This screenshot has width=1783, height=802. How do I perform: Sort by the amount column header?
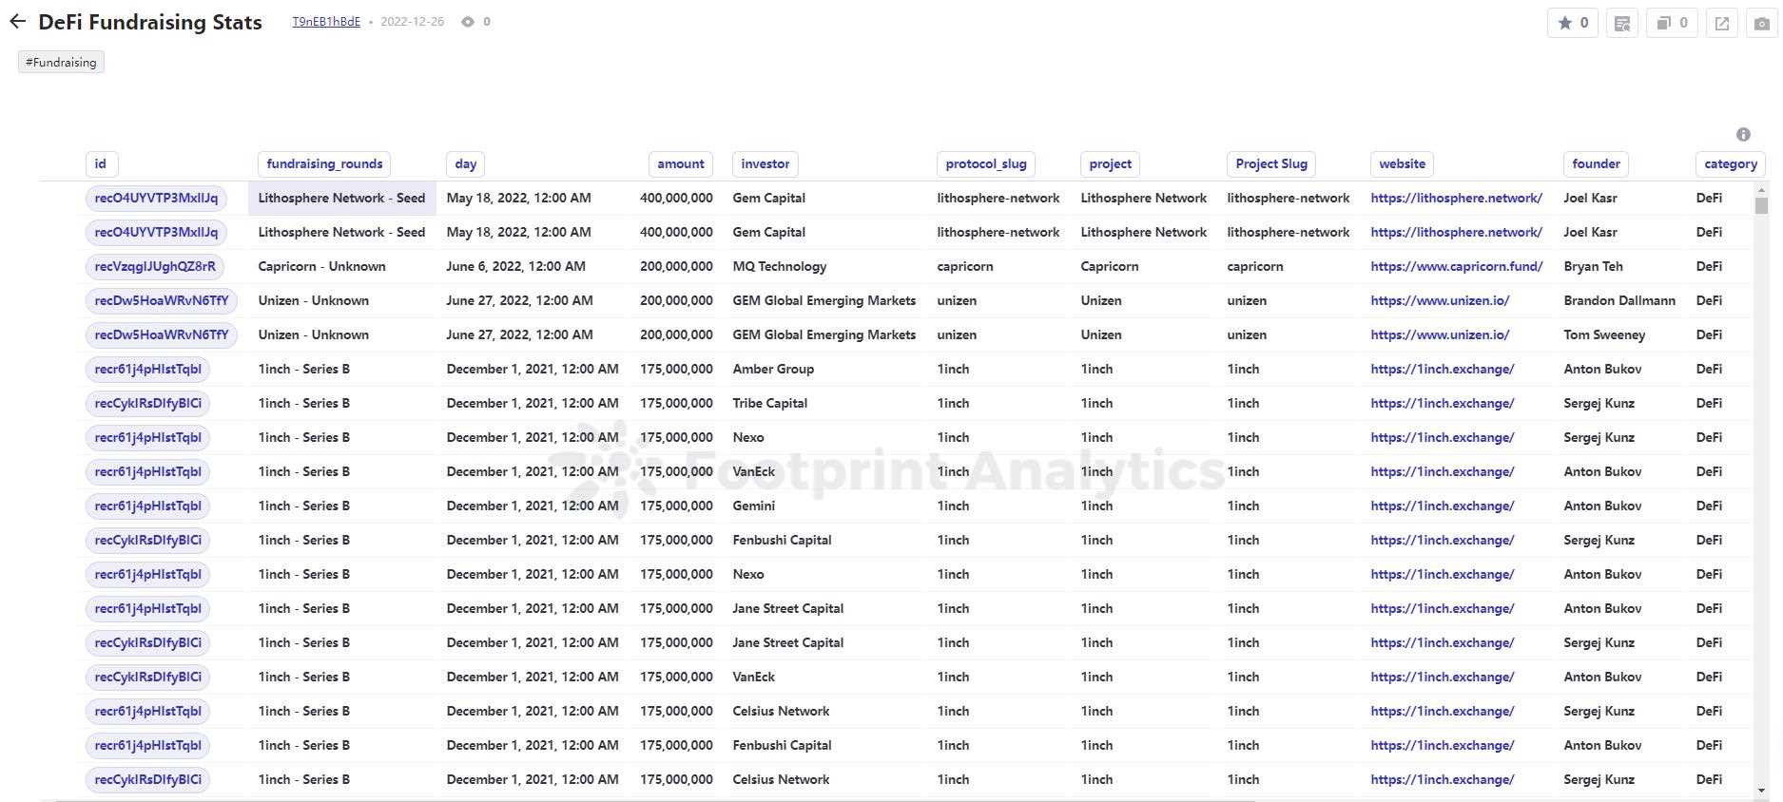point(681,163)
